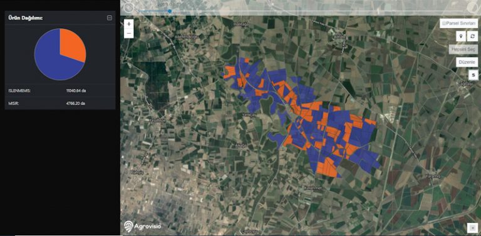Click the Agrovisio logo

[x=142, y=226]
